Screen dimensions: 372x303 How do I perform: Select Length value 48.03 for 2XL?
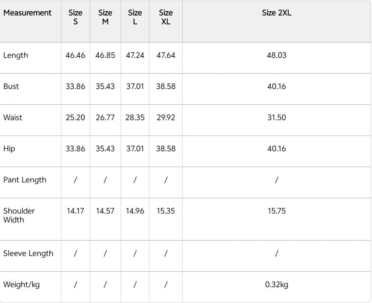276,55
